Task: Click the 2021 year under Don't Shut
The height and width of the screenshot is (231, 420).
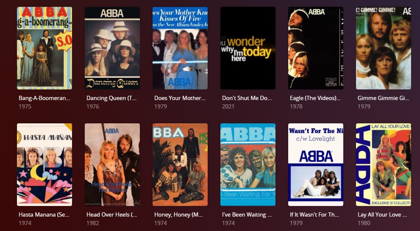Action: (x=228, y=106)
